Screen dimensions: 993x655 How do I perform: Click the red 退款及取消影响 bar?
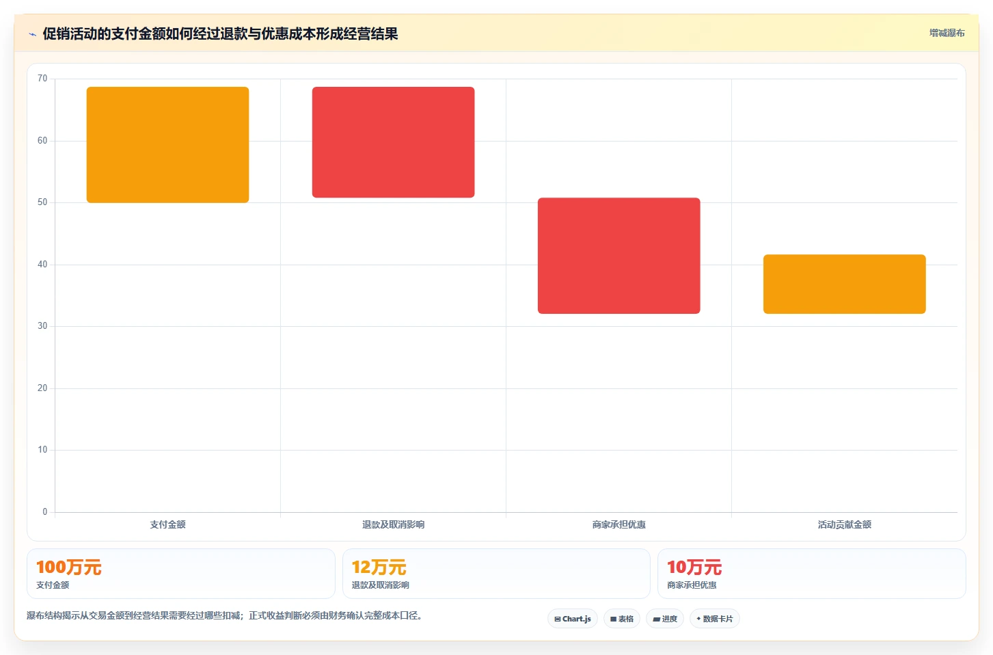coord(393,142)
